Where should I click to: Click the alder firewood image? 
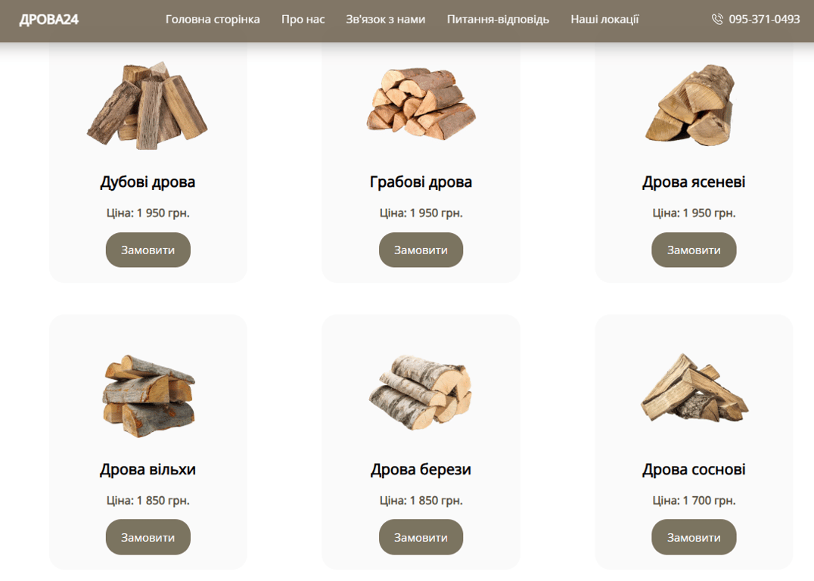[148, 395]
